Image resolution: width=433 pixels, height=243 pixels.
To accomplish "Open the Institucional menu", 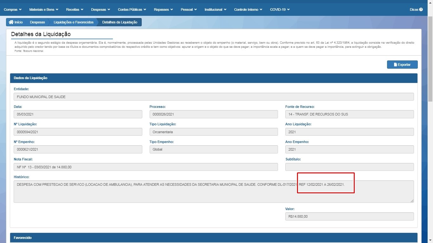I will pyautogui.click(x=215, y=9).
